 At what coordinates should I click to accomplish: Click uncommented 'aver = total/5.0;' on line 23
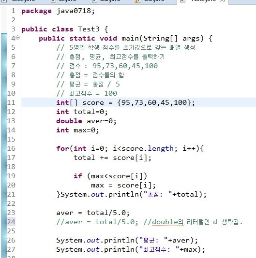[93, 213]
